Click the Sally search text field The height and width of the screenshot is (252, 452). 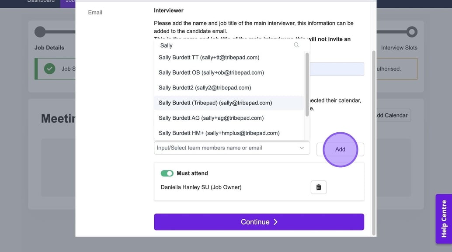tap(223, 45)
